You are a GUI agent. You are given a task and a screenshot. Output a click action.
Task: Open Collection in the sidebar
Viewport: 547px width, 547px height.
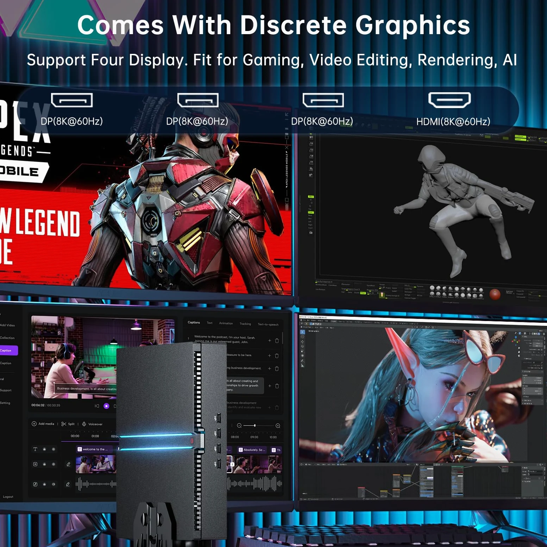(x=7, y=338)
